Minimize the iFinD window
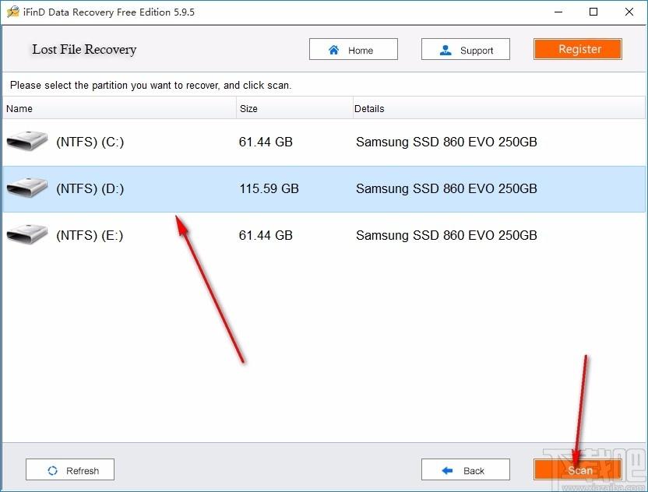 [558, 12]
